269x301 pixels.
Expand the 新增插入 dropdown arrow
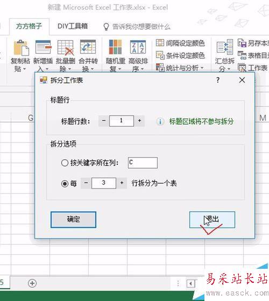[47, 69]
